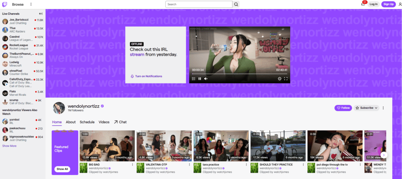
Task: Open video player settings gear
Action: click(x=280, y=79)
